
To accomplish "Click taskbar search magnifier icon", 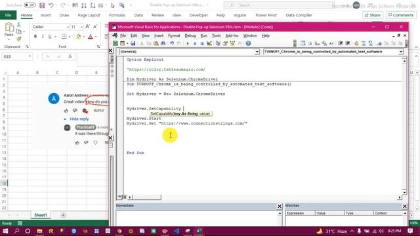I will click(16, 231).
